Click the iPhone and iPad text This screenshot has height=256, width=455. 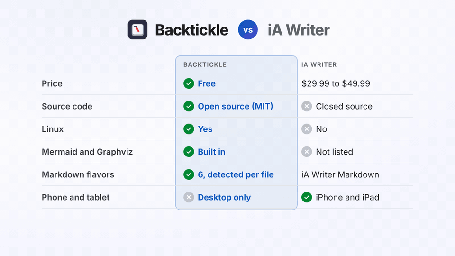click(347, 197)
